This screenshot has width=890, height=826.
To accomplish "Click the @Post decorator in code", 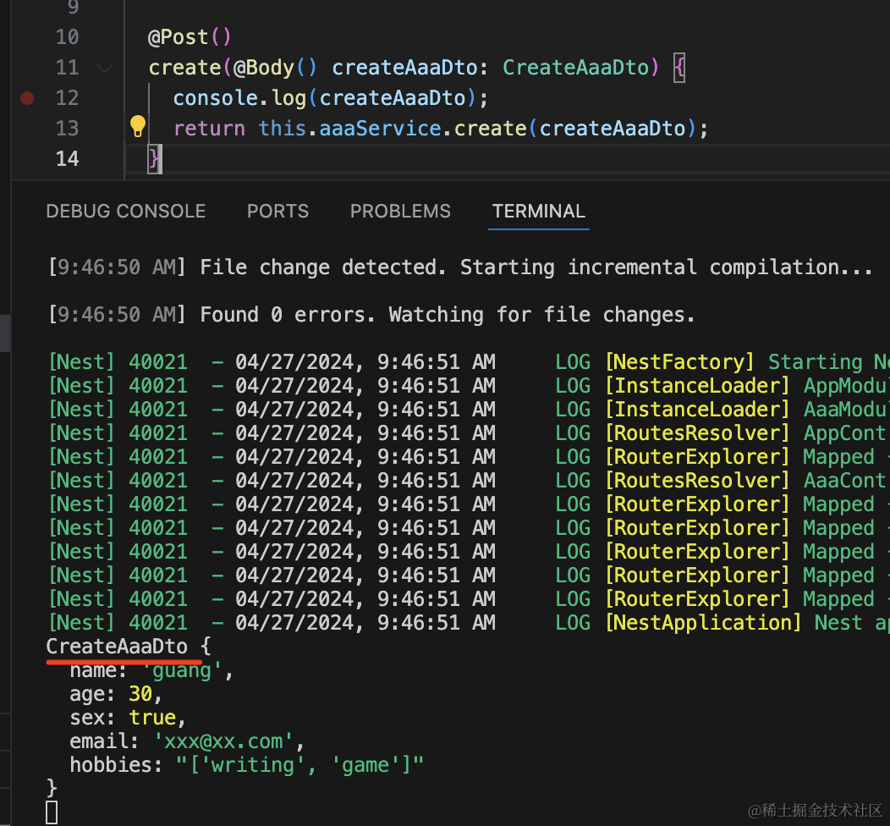I will click(181, 37).
